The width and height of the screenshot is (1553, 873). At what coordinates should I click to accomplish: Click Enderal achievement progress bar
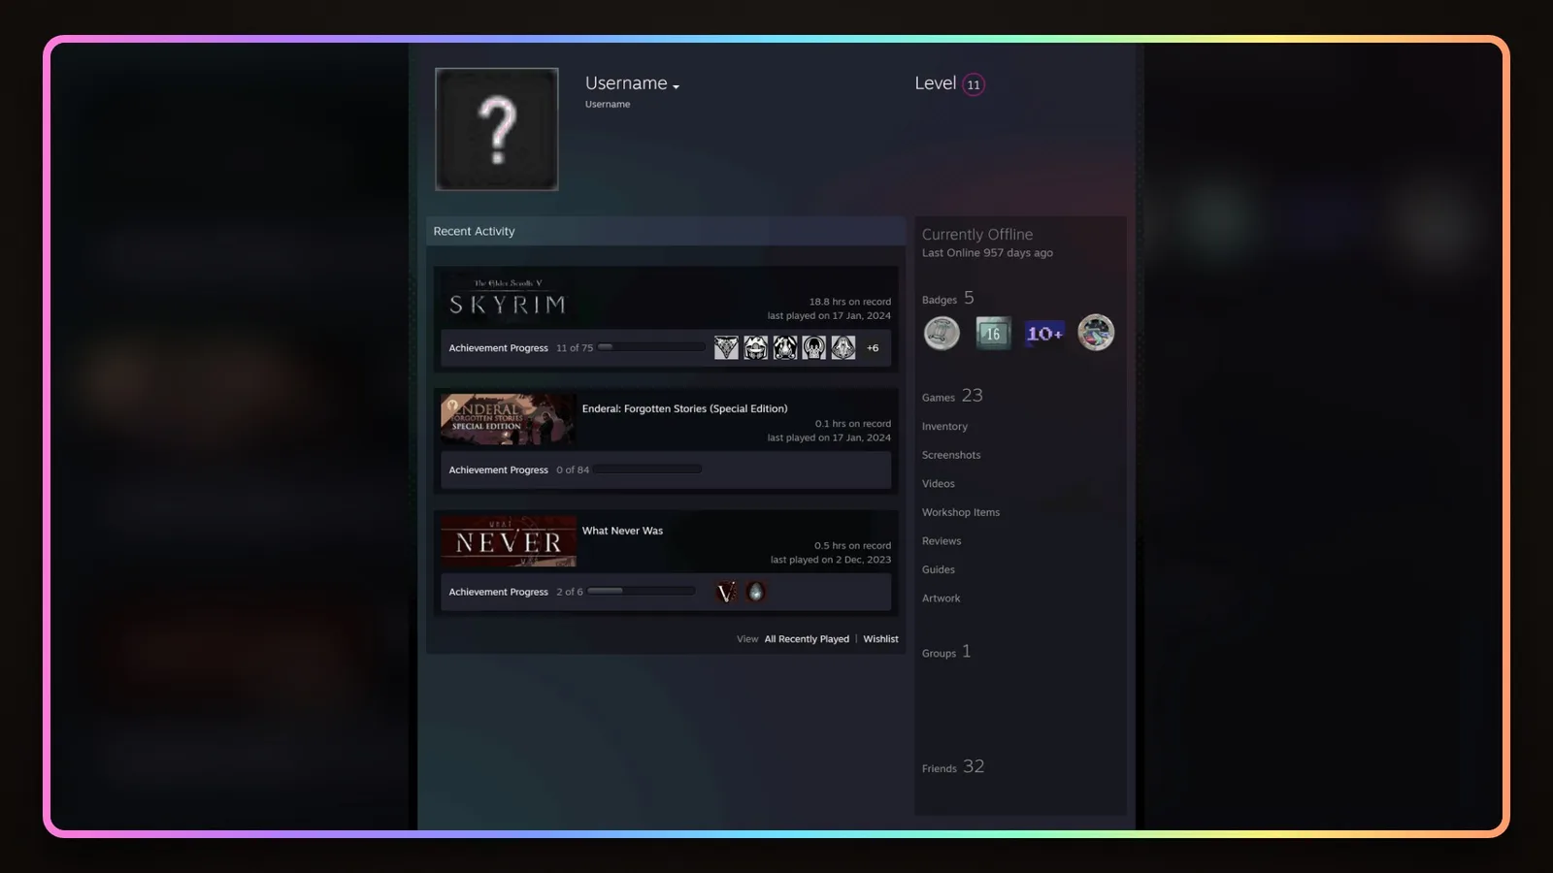pos(647,469)
